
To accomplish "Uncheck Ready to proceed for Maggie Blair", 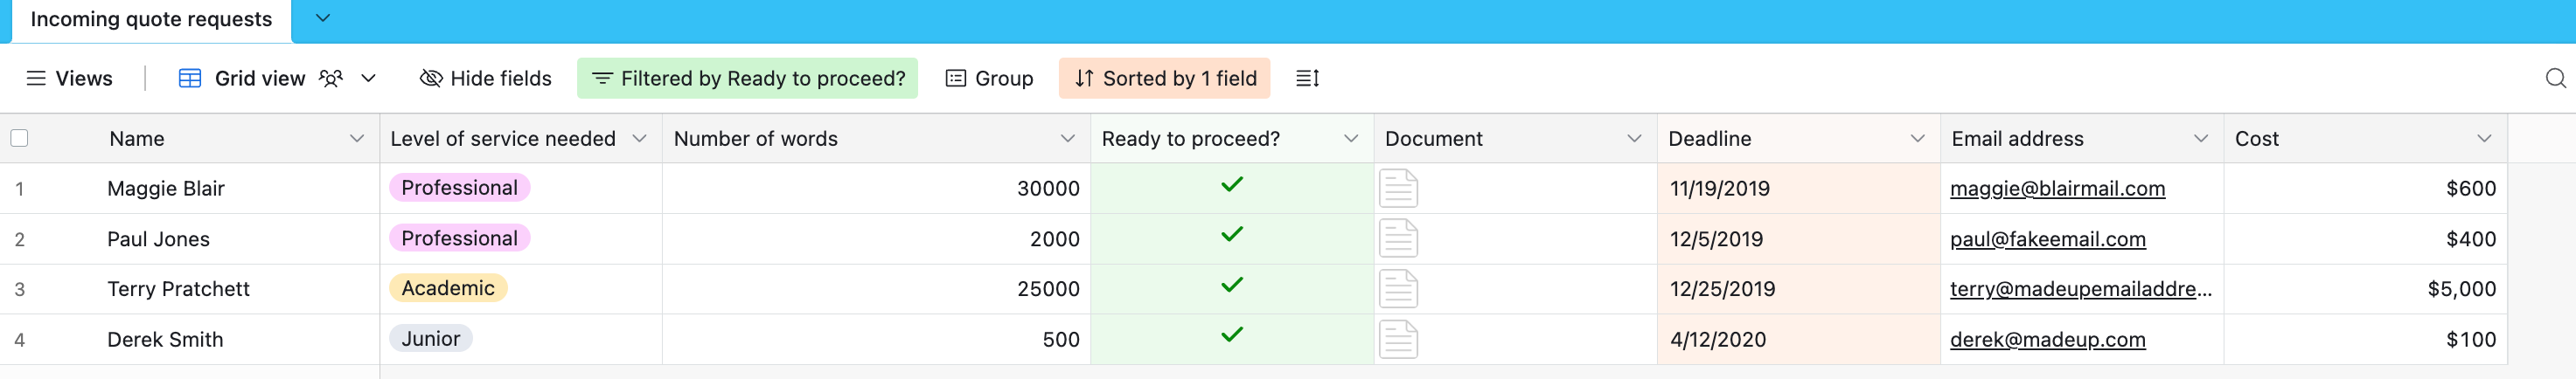I will click(x=1232, y=185).
